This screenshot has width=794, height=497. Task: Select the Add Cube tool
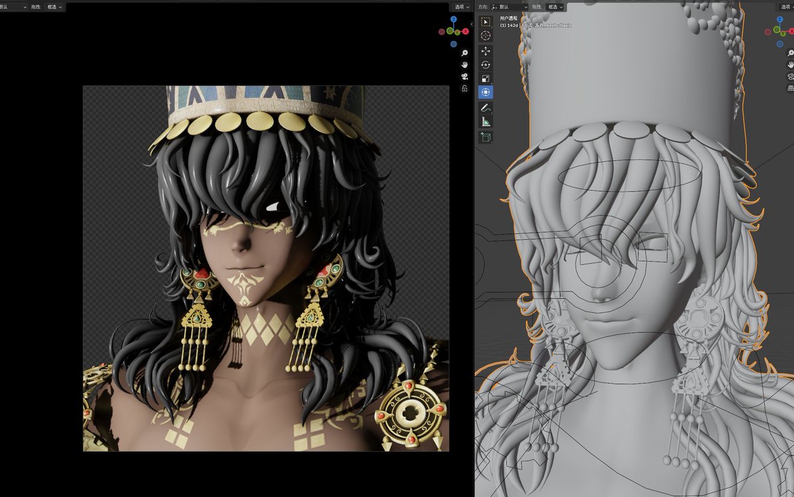[486, 137]
